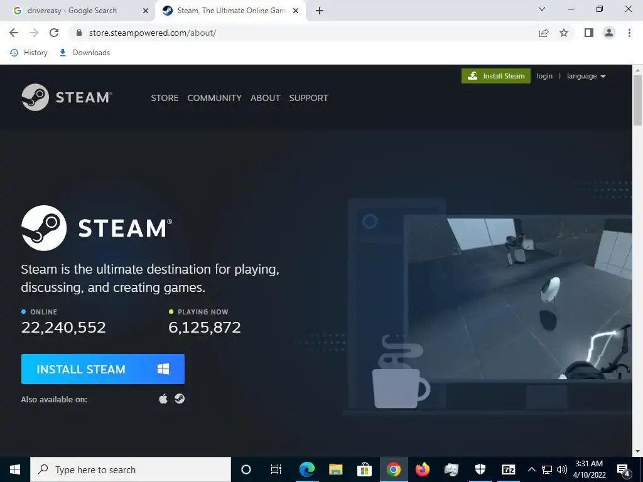Go forward in browser history
Image resolution: width=643 pixels, height=482 pixels.
click(x=34, y=33)
